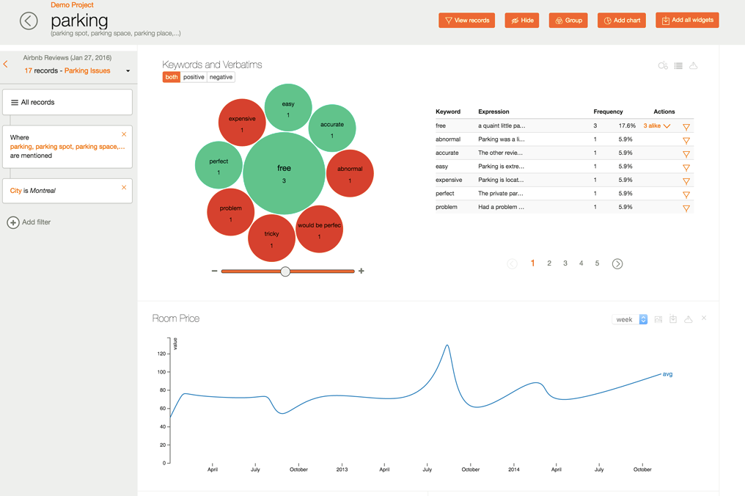The height and width of the screenshot is (496, 745).
Task: Close the Room Price chart widget
Action: pyautogui.click(x=704, y=318)
